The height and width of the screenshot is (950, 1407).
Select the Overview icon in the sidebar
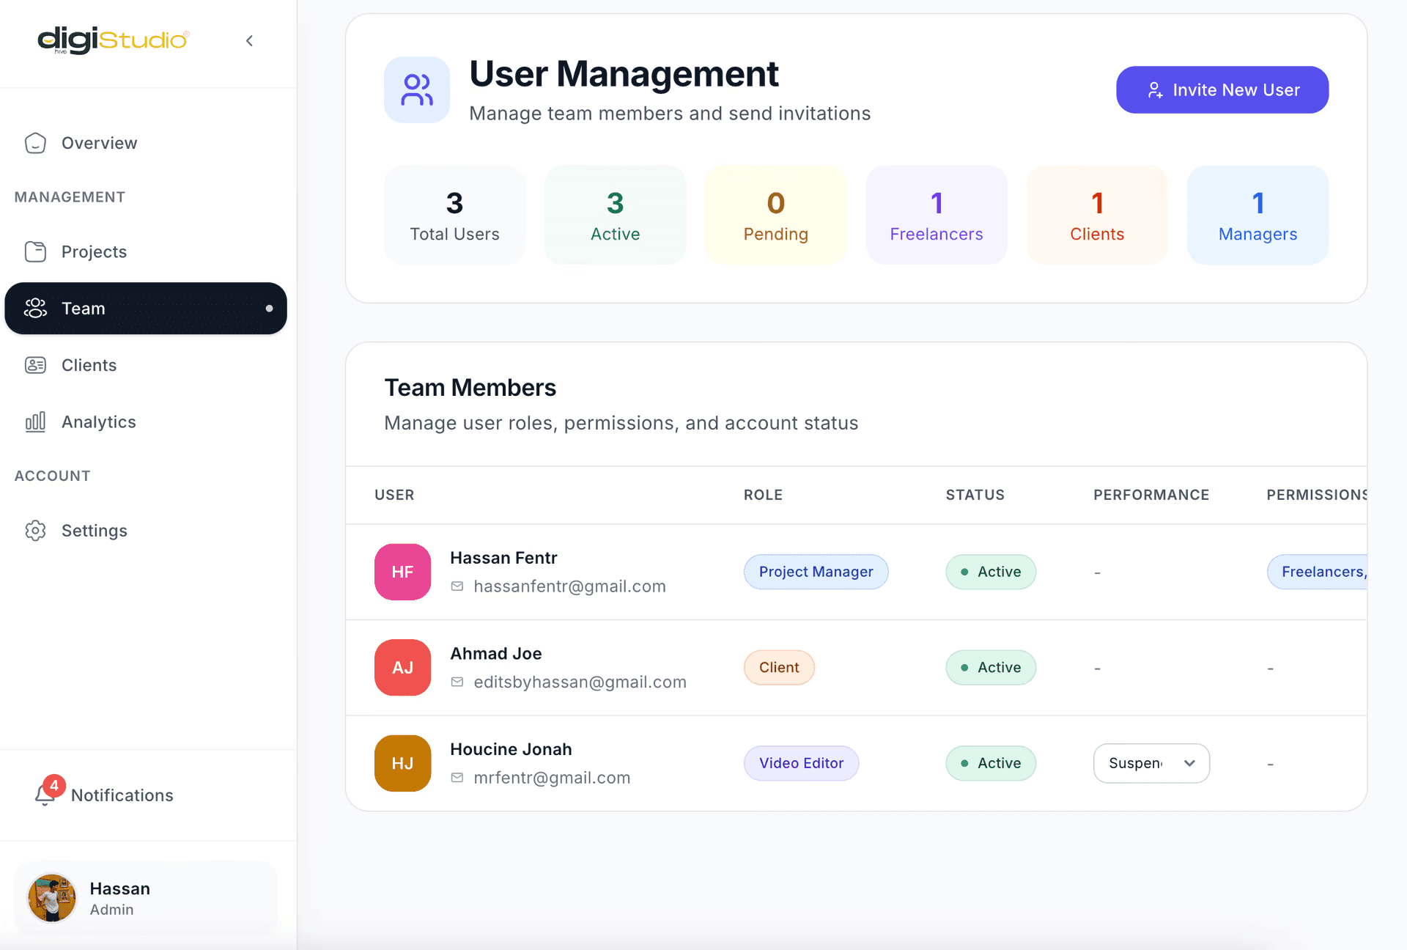pyautogui.click(x=35, y=143)
